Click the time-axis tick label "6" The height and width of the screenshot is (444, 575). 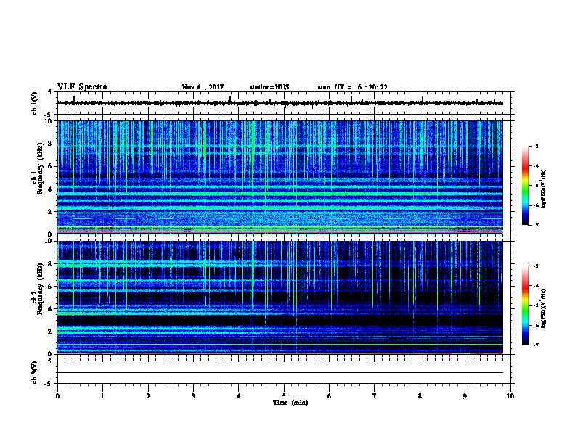(329, 396)
